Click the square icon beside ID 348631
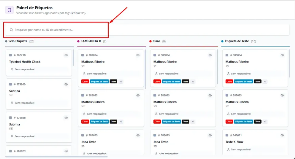 click(x=227, y=135)
